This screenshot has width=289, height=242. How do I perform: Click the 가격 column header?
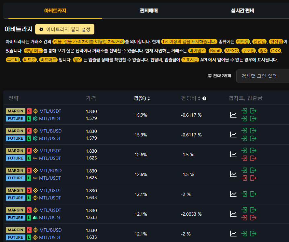point(91,98)
